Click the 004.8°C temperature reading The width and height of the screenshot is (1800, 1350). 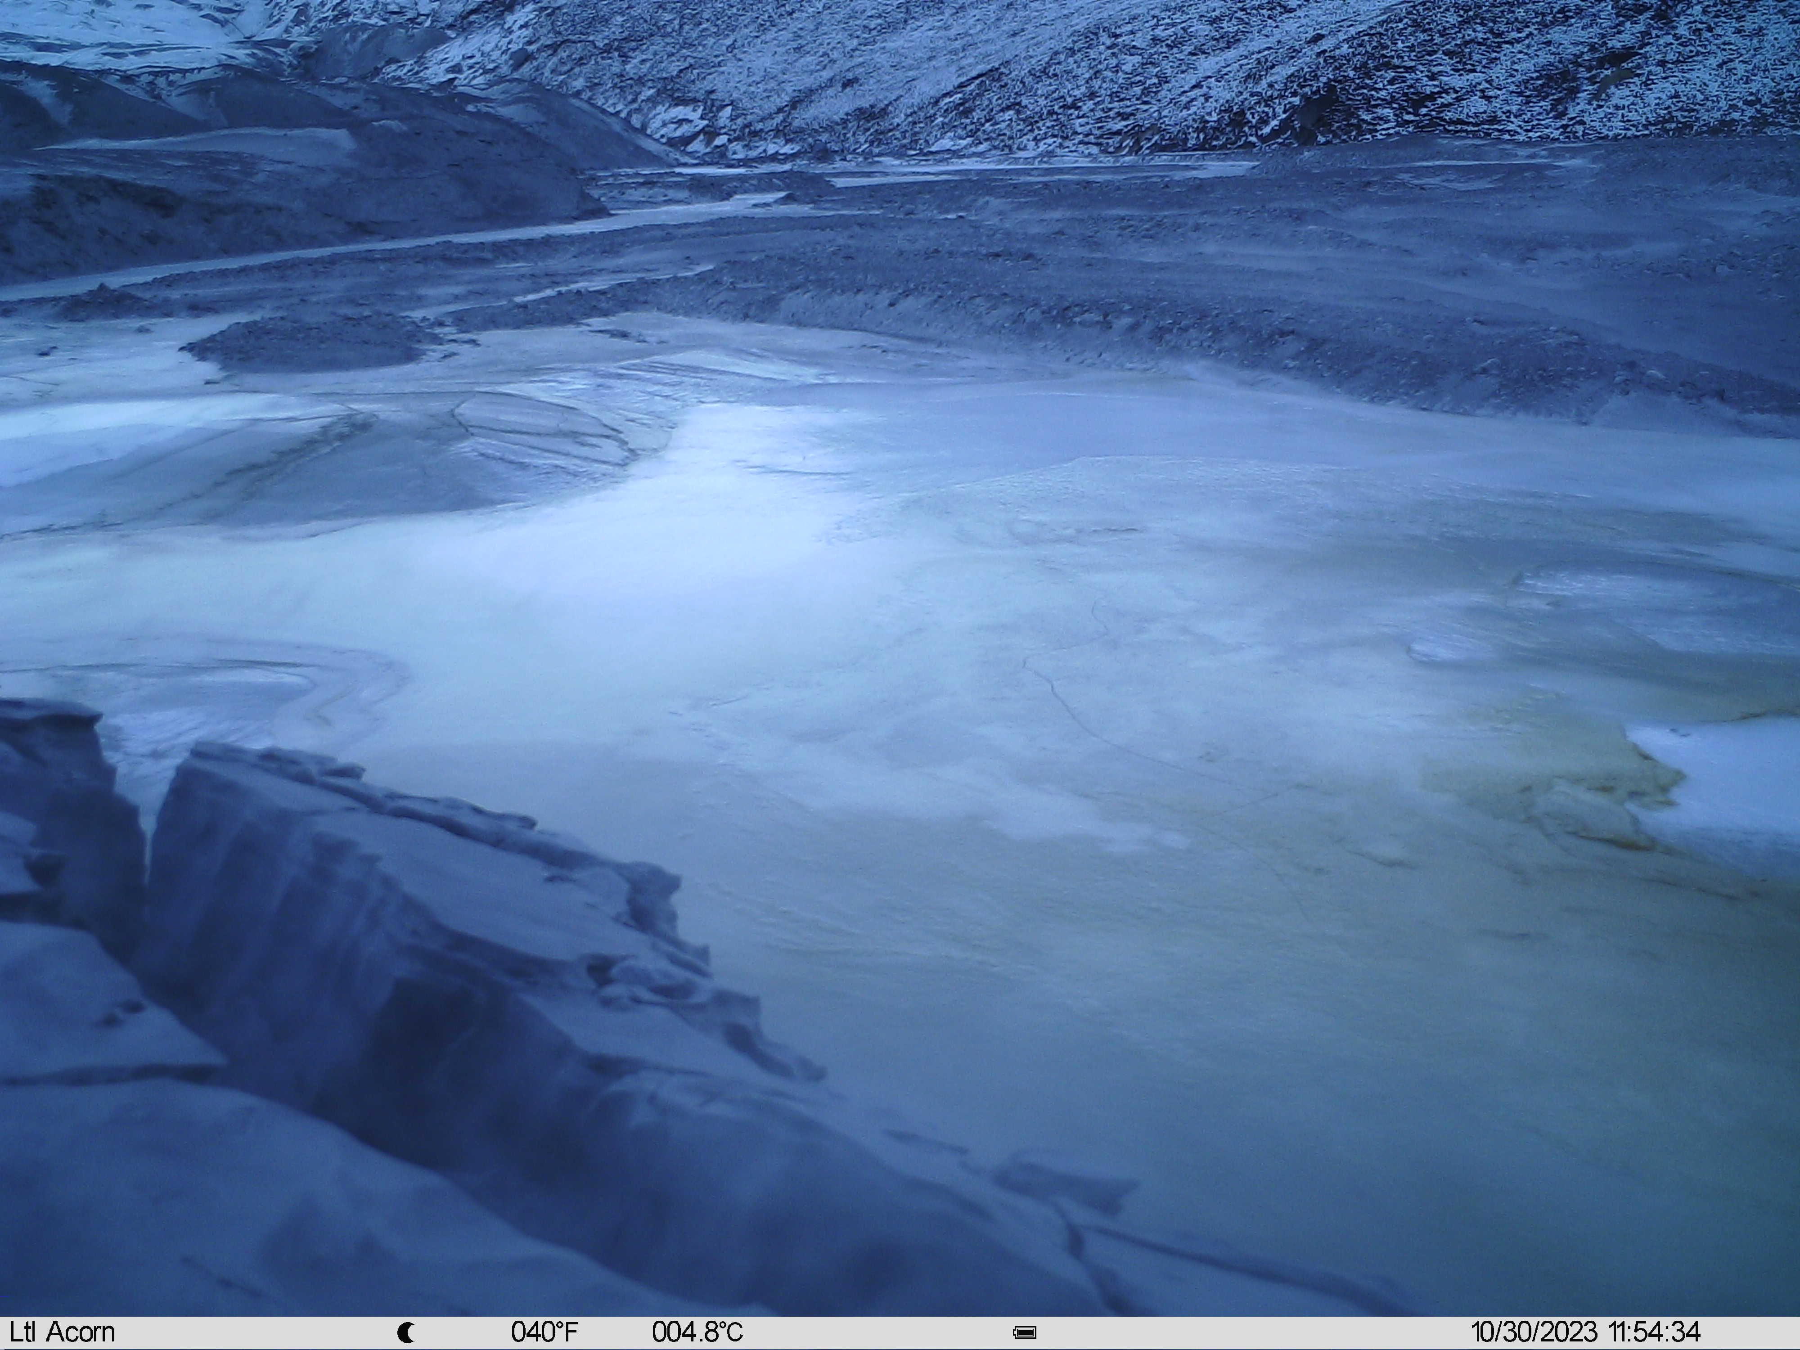[x=697, y=1332]
